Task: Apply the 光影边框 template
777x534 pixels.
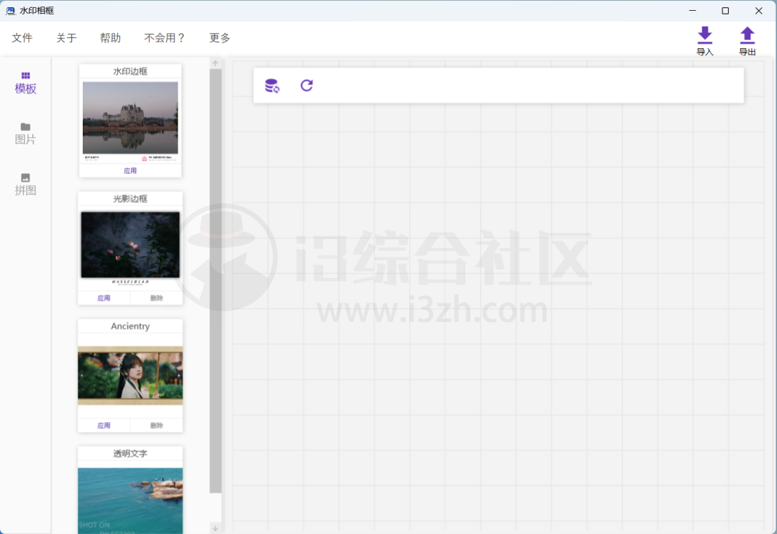Action: tap(104, 298)
